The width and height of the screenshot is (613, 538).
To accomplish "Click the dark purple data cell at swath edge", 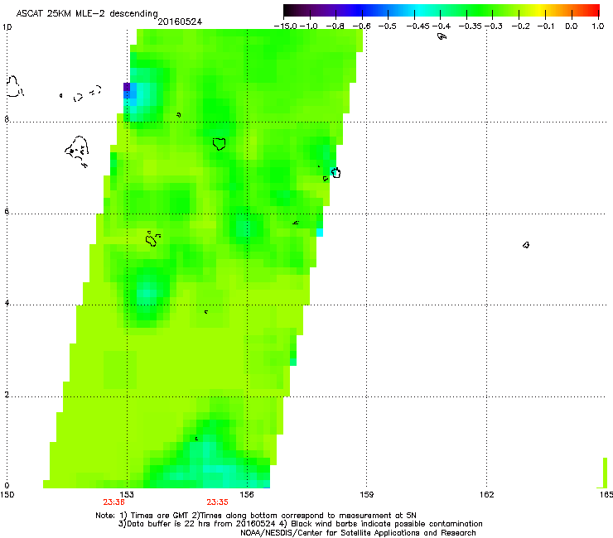I will pyautogui.click(x=127, y=87).
